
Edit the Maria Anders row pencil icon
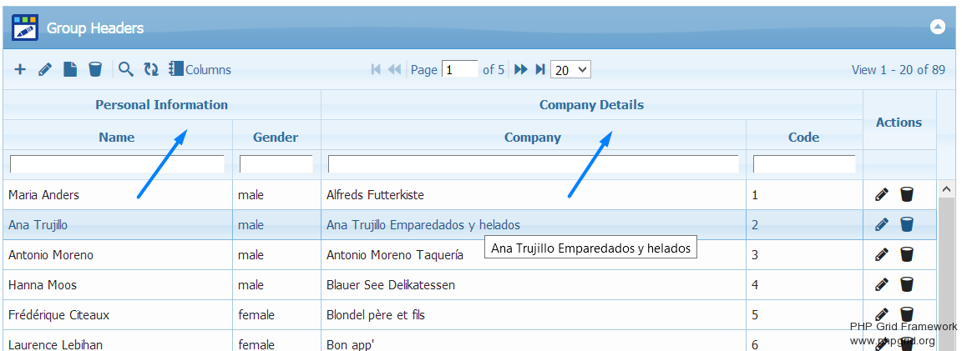[x=881, y=195]
